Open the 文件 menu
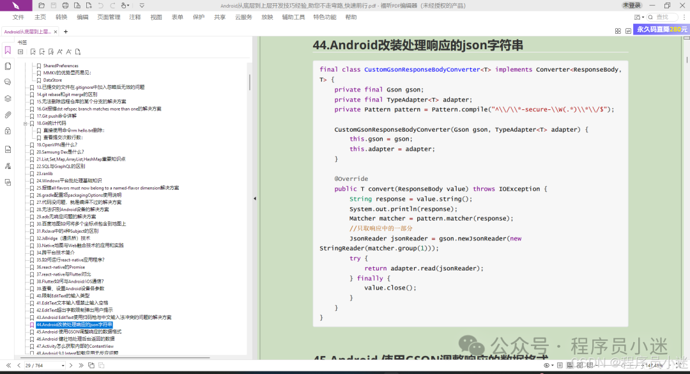This screenshot has height=374, width=690. pos(19,17)
